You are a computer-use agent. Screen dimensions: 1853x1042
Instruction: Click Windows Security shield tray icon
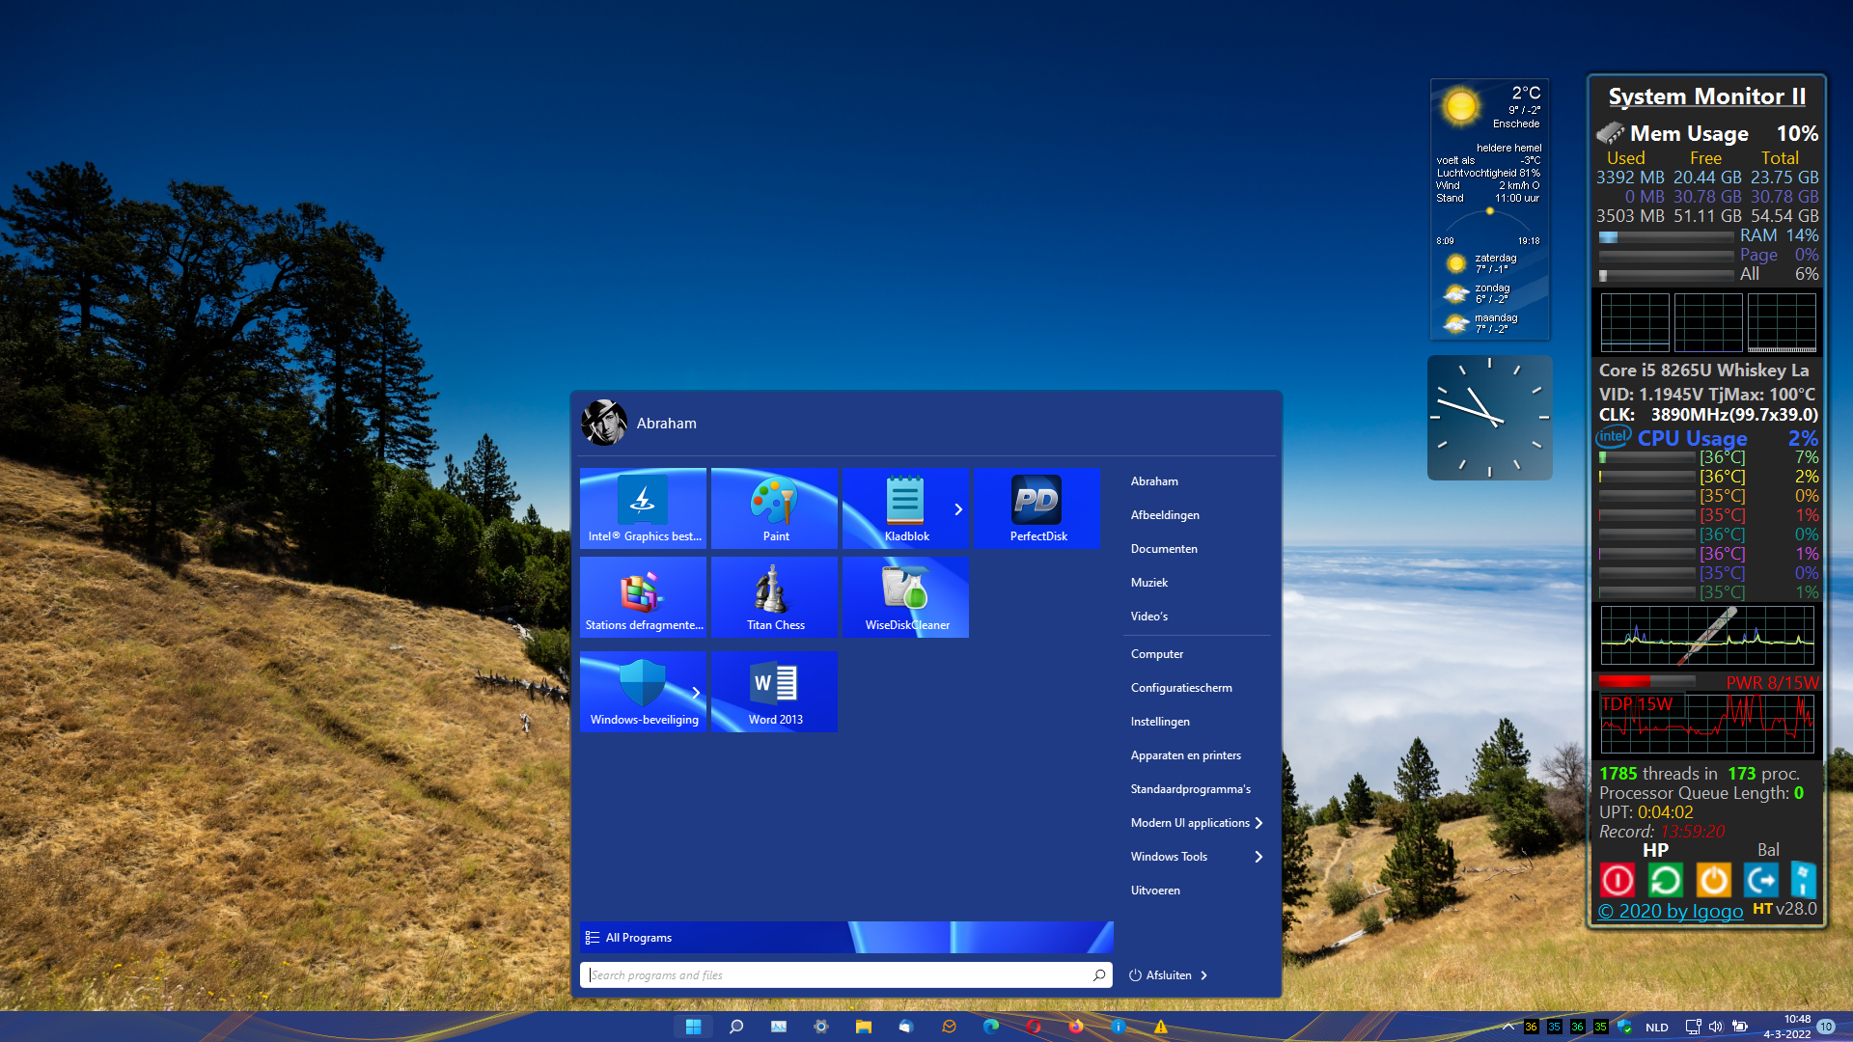pos(1624,1027)
